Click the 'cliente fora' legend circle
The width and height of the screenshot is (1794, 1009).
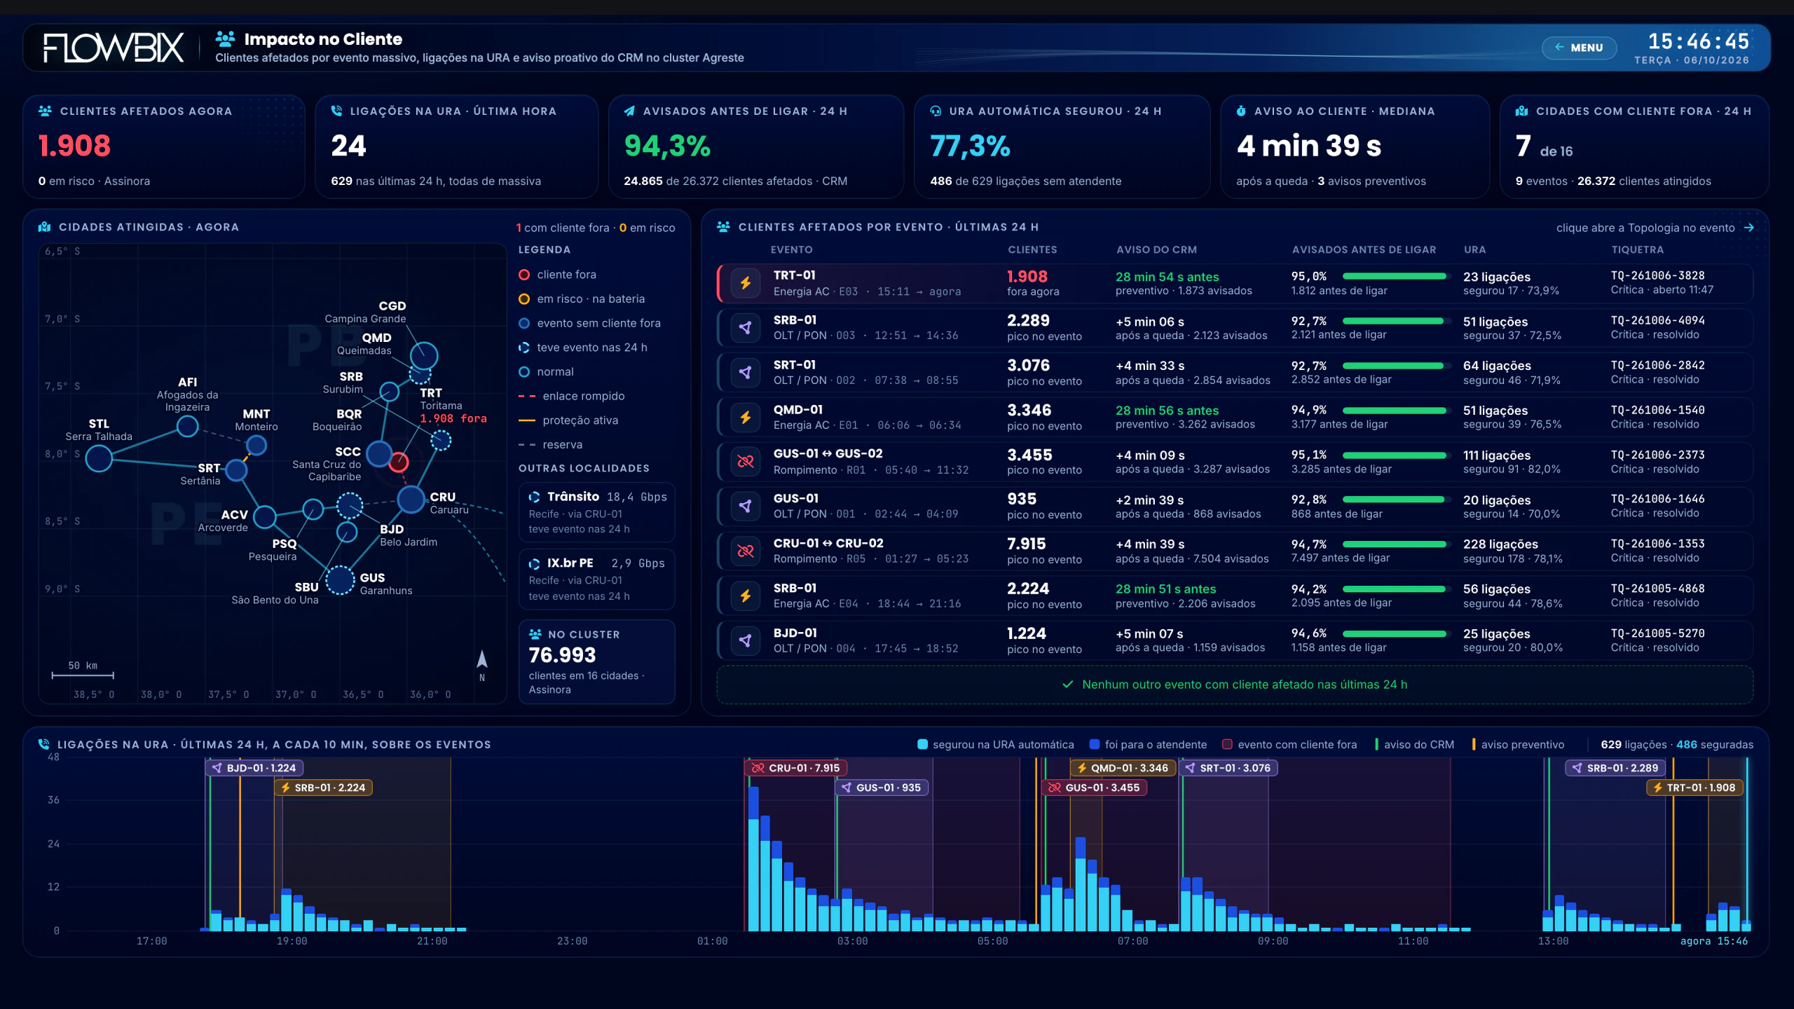(x=524, y=275)
